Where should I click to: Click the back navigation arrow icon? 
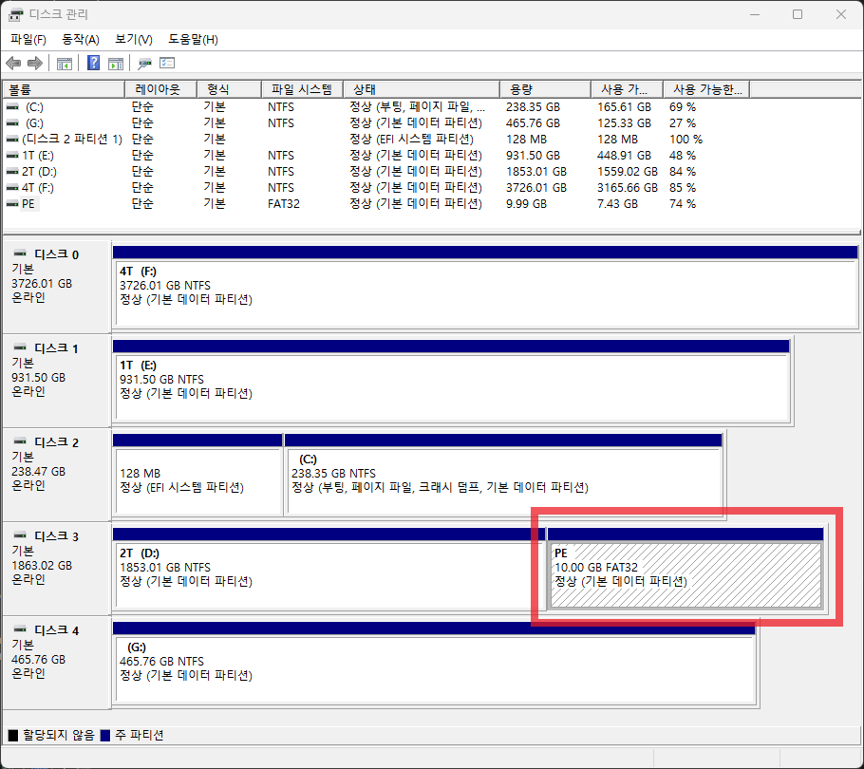pos(12,63)
